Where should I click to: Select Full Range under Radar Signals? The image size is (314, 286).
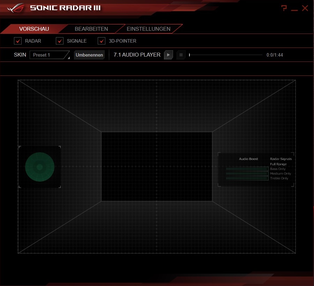pos(278,164)
